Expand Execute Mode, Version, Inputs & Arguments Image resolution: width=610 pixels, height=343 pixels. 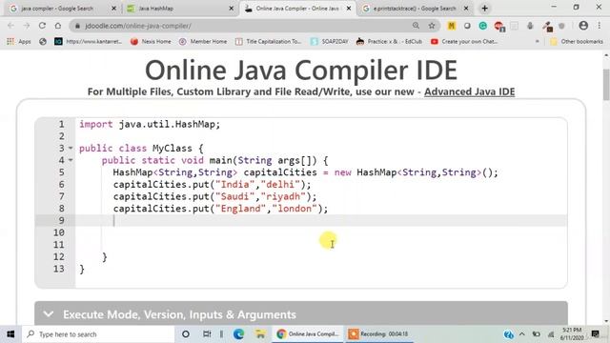point(301,313)
